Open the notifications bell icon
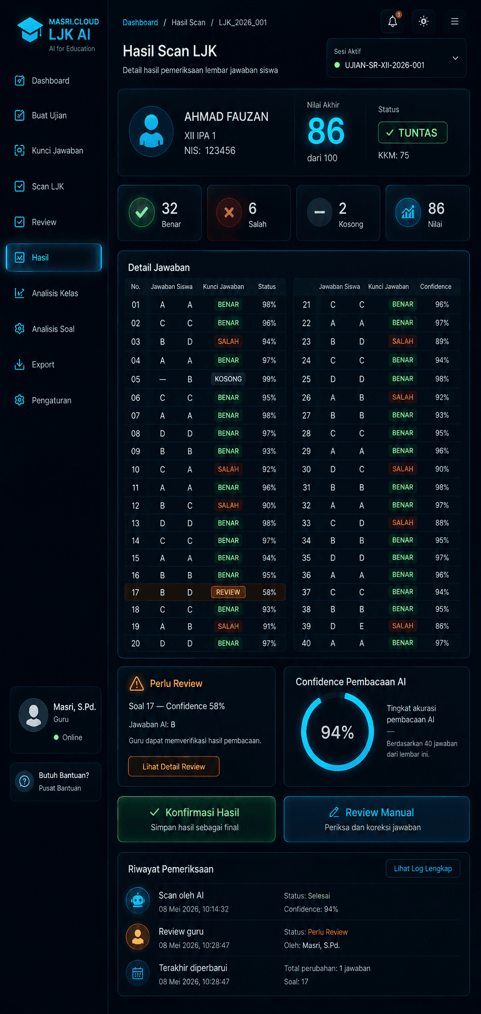The height and width of the screenshot is (1014, 481). 392,22
